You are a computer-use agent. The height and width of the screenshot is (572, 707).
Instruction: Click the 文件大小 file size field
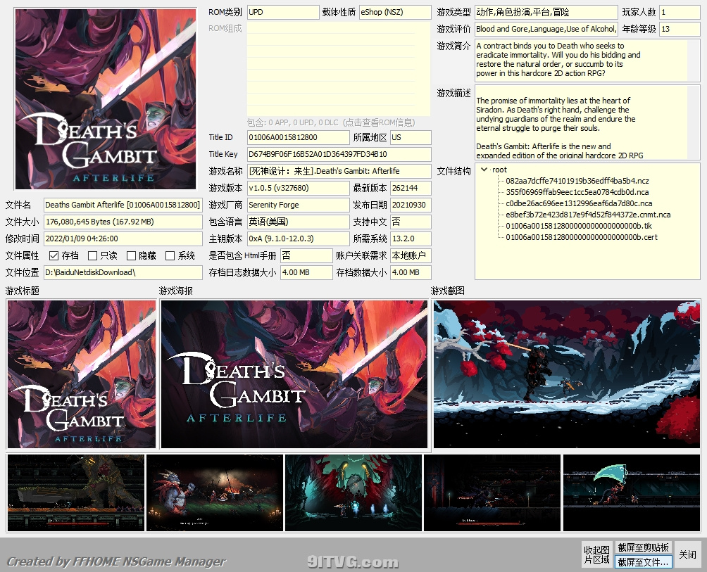(x=123, y=222)
